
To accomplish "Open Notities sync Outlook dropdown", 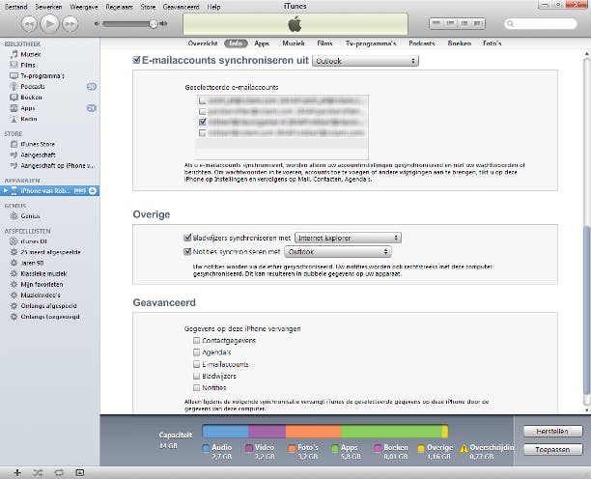I will (338, 252).
